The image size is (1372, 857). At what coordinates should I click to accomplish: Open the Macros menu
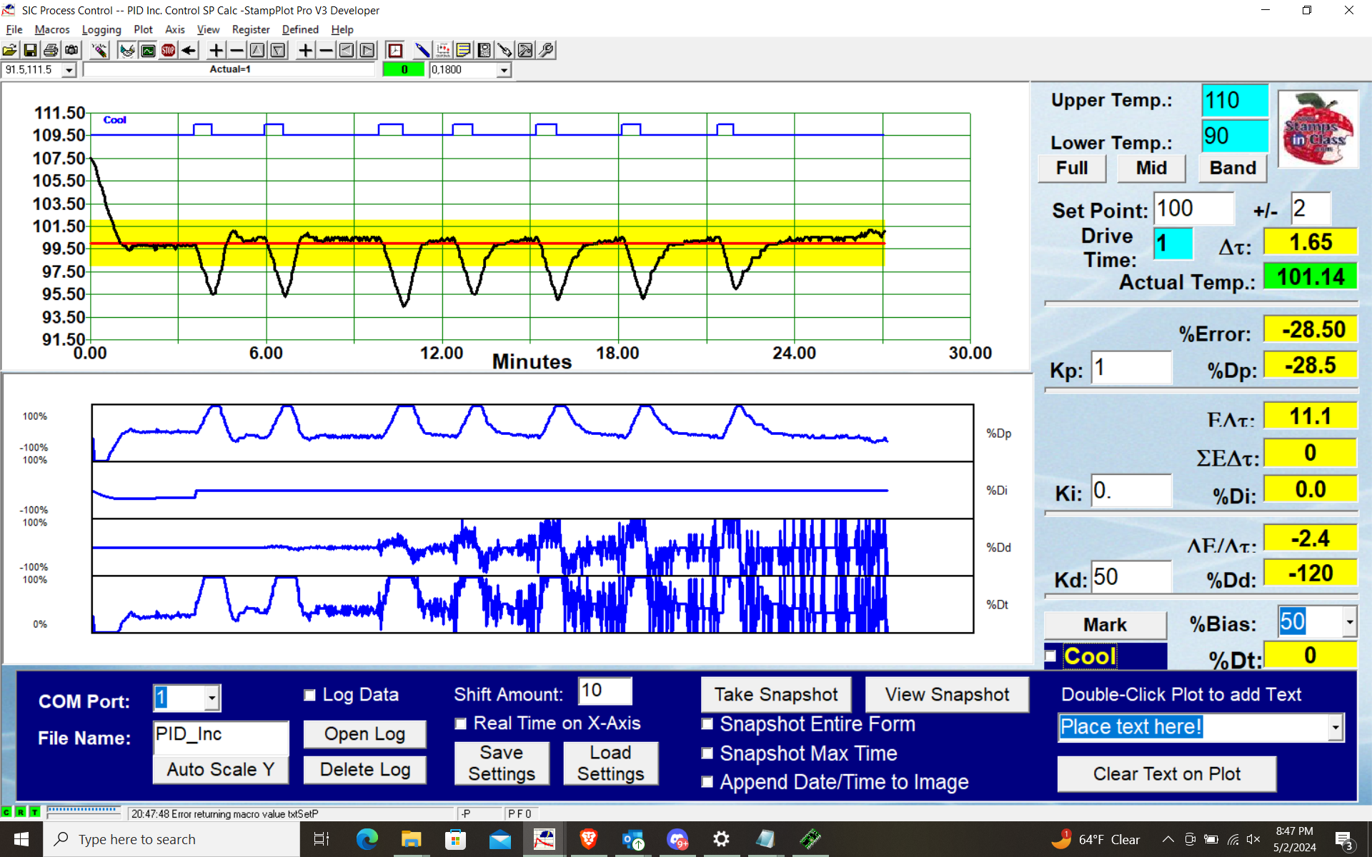(x=52, y=29)
